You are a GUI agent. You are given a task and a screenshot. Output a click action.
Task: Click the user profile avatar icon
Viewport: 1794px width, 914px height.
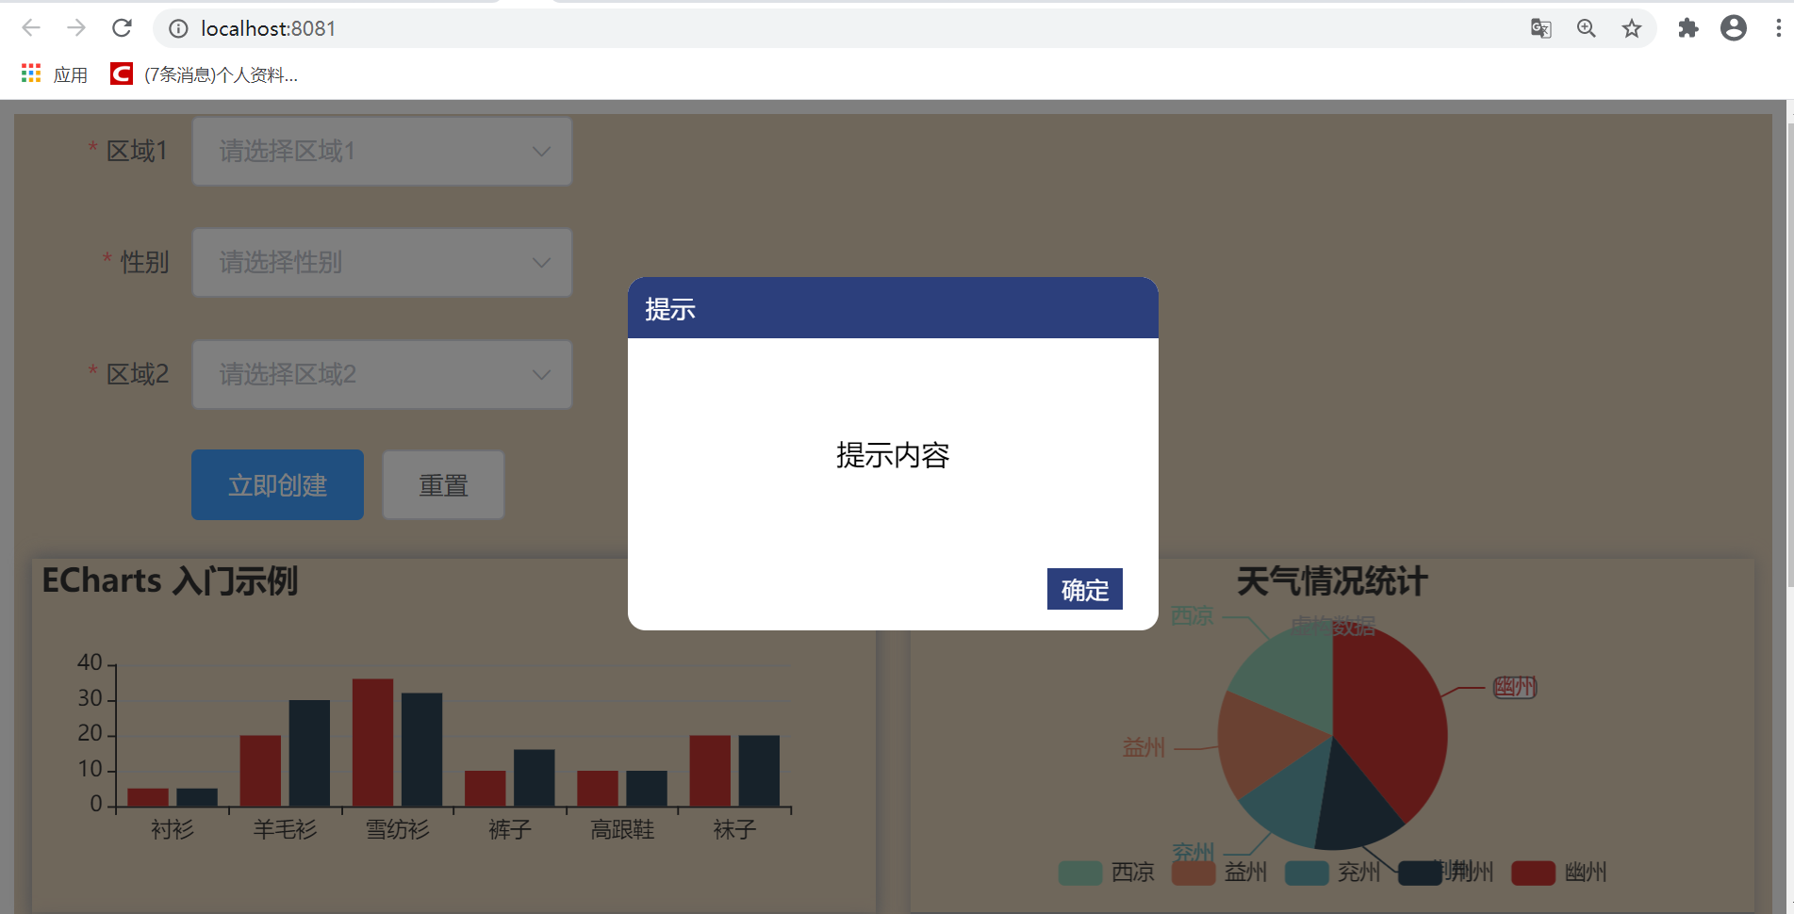[1734, 28]
